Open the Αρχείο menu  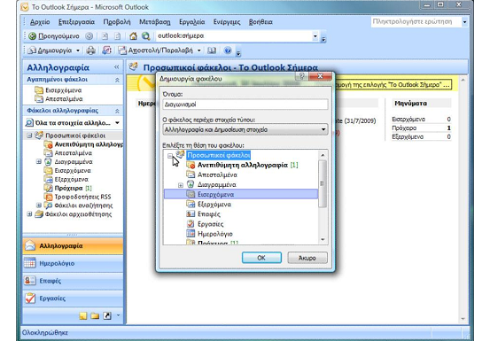[x=40, y=22]
